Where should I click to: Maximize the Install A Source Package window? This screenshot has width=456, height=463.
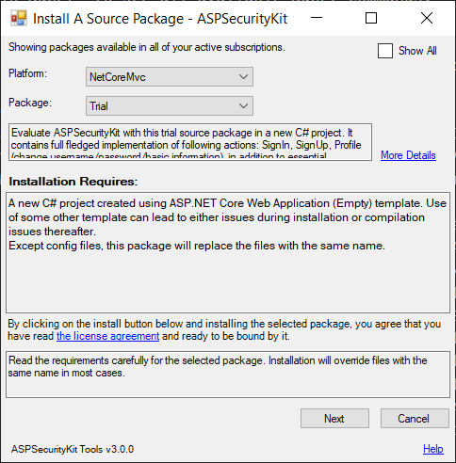coord(371,18)
